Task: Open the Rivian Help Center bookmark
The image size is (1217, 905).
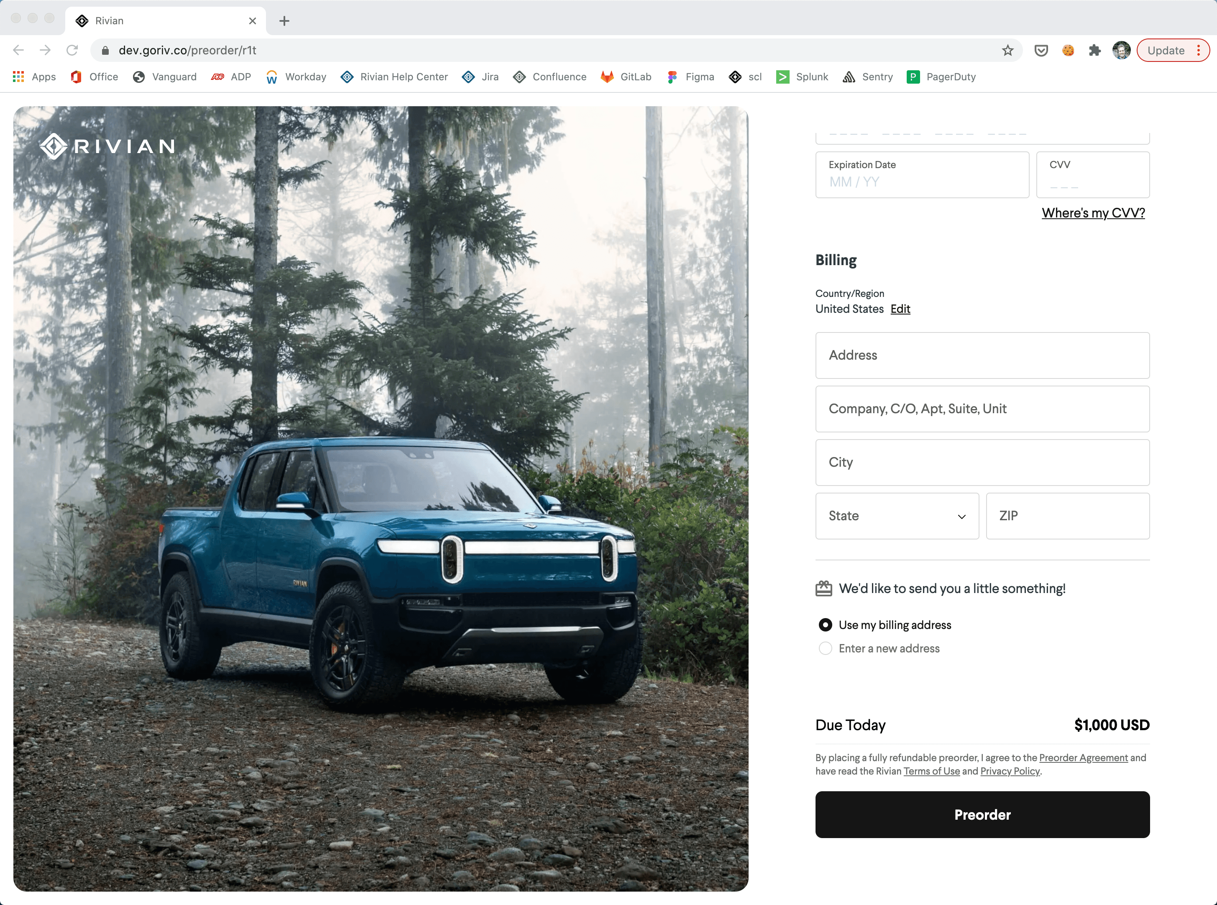Action: tap(404, 77)
